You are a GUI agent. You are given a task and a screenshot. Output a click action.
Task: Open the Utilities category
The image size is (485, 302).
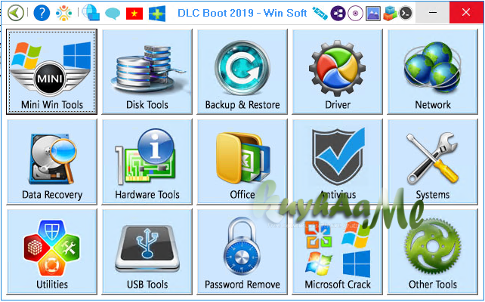tap(51, 251)
